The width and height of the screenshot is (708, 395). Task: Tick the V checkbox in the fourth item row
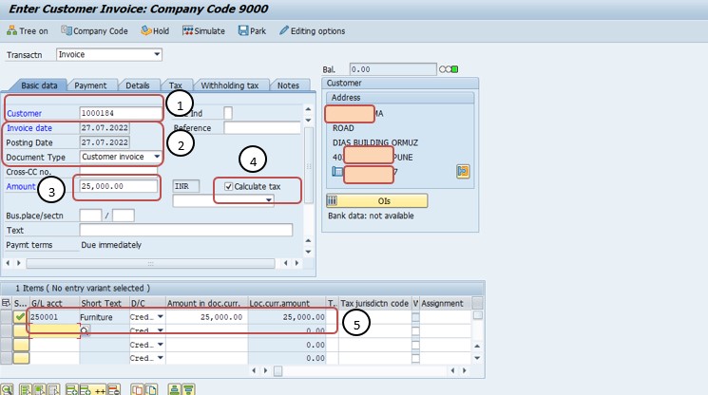pos(416,359)
